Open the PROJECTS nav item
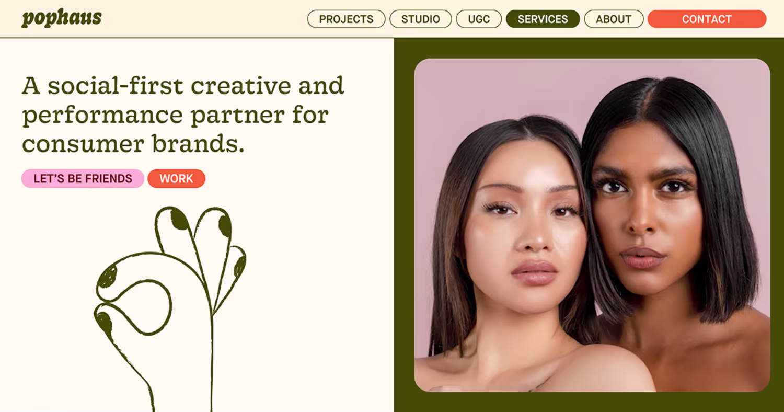 click(346, 19)
